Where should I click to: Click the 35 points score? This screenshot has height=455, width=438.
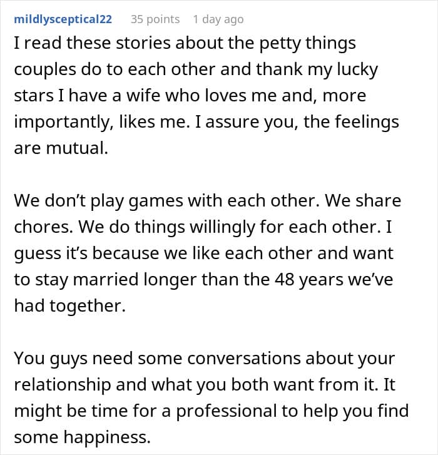(155, 19)
